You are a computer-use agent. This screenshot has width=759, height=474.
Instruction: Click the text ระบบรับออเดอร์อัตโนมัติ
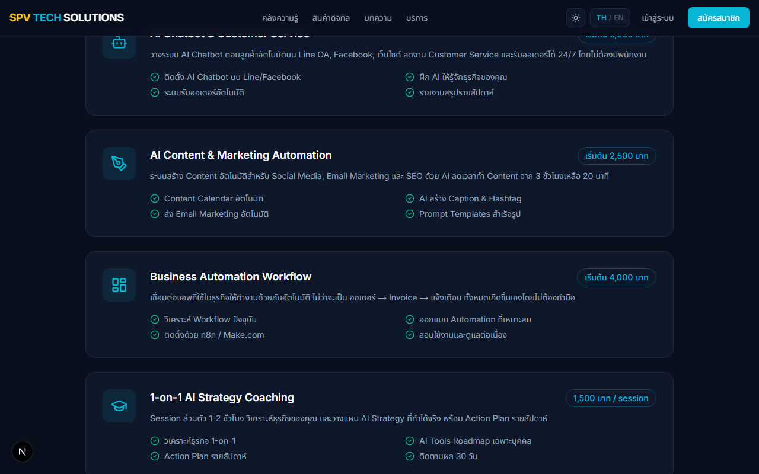tap(204, 92)
